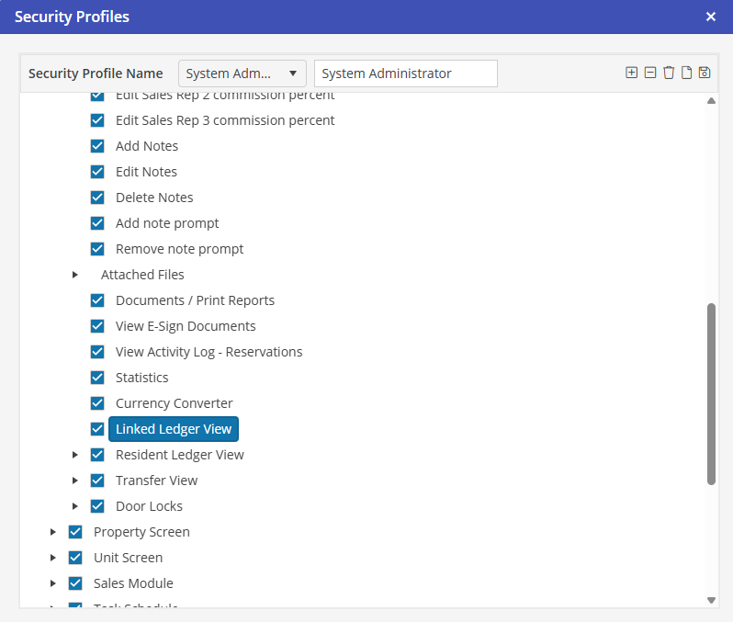733x622 pixels.
Task: Uncheck the Add Notes checkbox
Action: point(97,146)
